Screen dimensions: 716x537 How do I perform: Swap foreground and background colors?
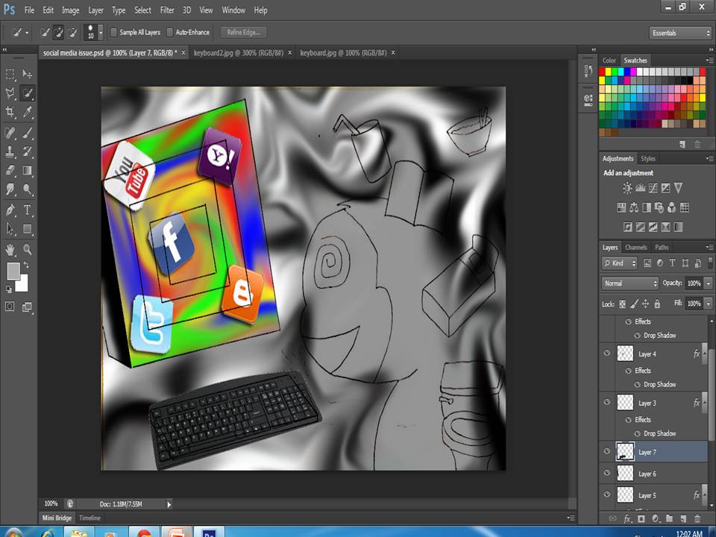pos(27,265)
